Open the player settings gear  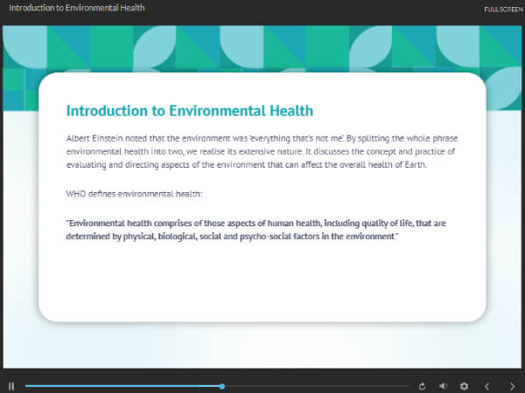click(x=464, y=386)
